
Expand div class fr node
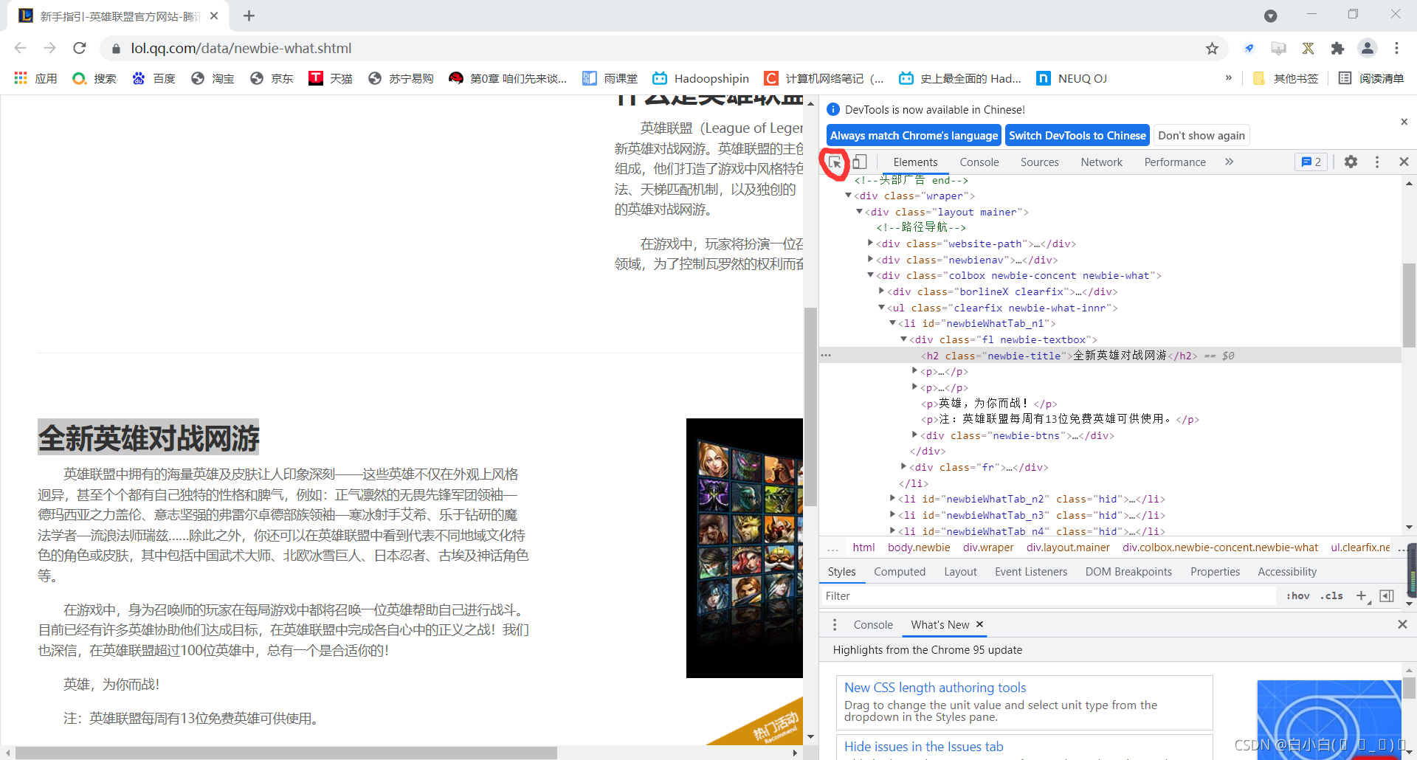[x=903, y=466]
